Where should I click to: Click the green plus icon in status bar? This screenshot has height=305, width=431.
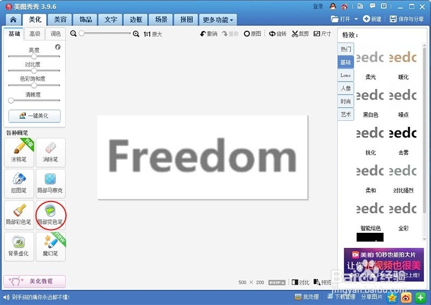tap(420, 297)
